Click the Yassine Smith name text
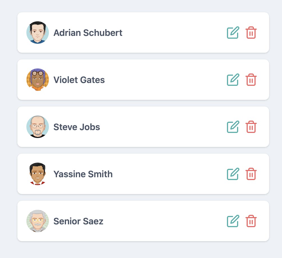The image size is (282, 258). [83, 174]
